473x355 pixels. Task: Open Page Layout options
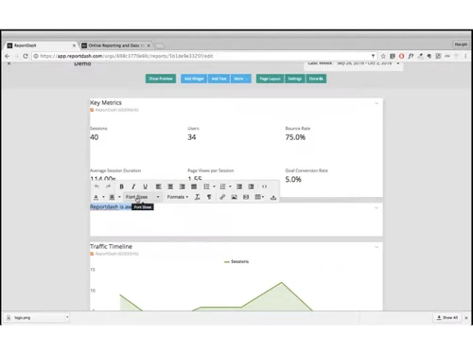271,79
